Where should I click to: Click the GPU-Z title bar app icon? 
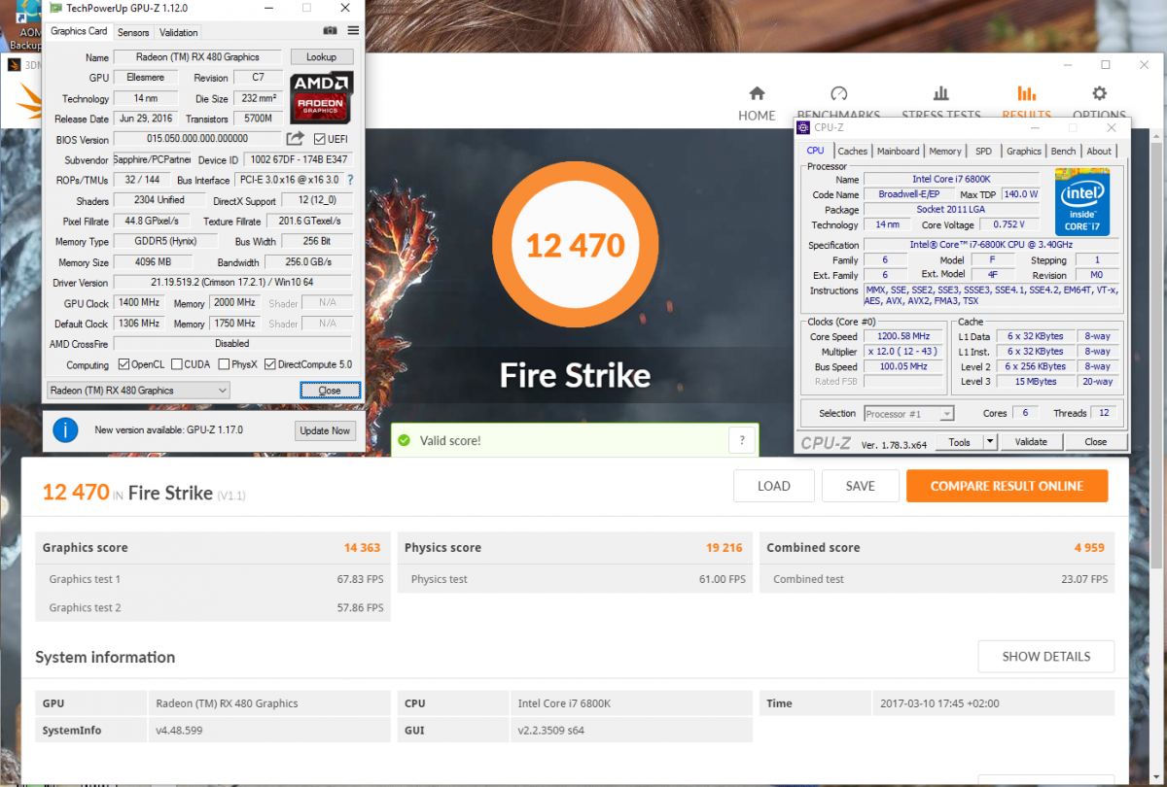click(x=56, y=7)
